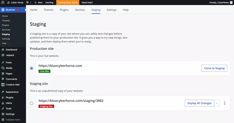Click the WordPress logo icon
The image size is (234, 123).
(3, 2)
